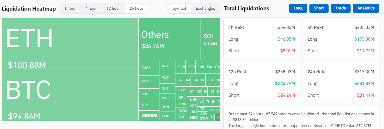Image resolution: width=384 pixels, height=129 pixels.
Task: Switch to the 4 hour timeframe
Action: (x=91, y=8)
